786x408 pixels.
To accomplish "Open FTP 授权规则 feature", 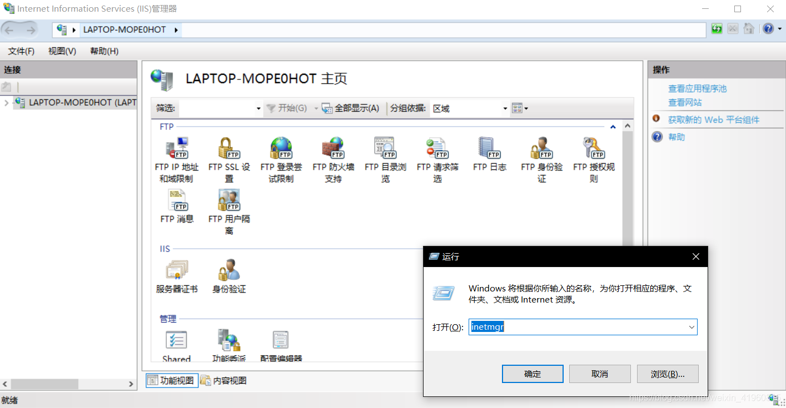I will (x=594, y=160).
